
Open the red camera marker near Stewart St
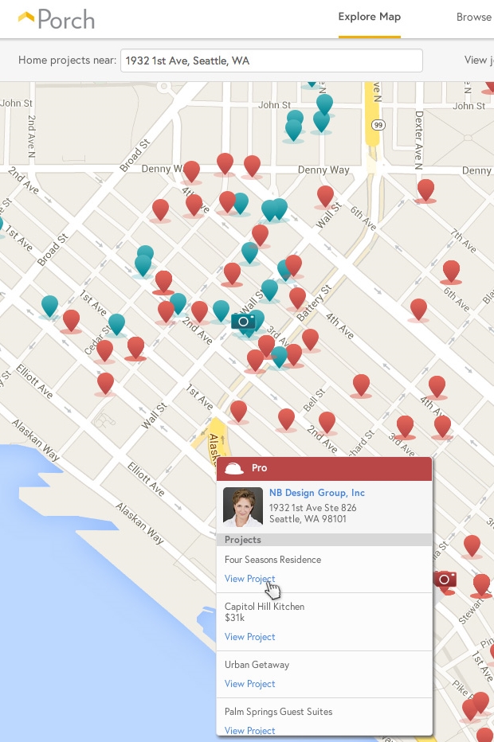(x=445, y=579)
